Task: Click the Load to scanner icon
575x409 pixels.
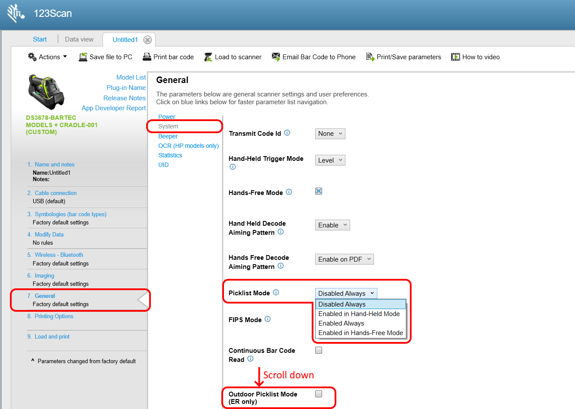Action: [208, 57]
